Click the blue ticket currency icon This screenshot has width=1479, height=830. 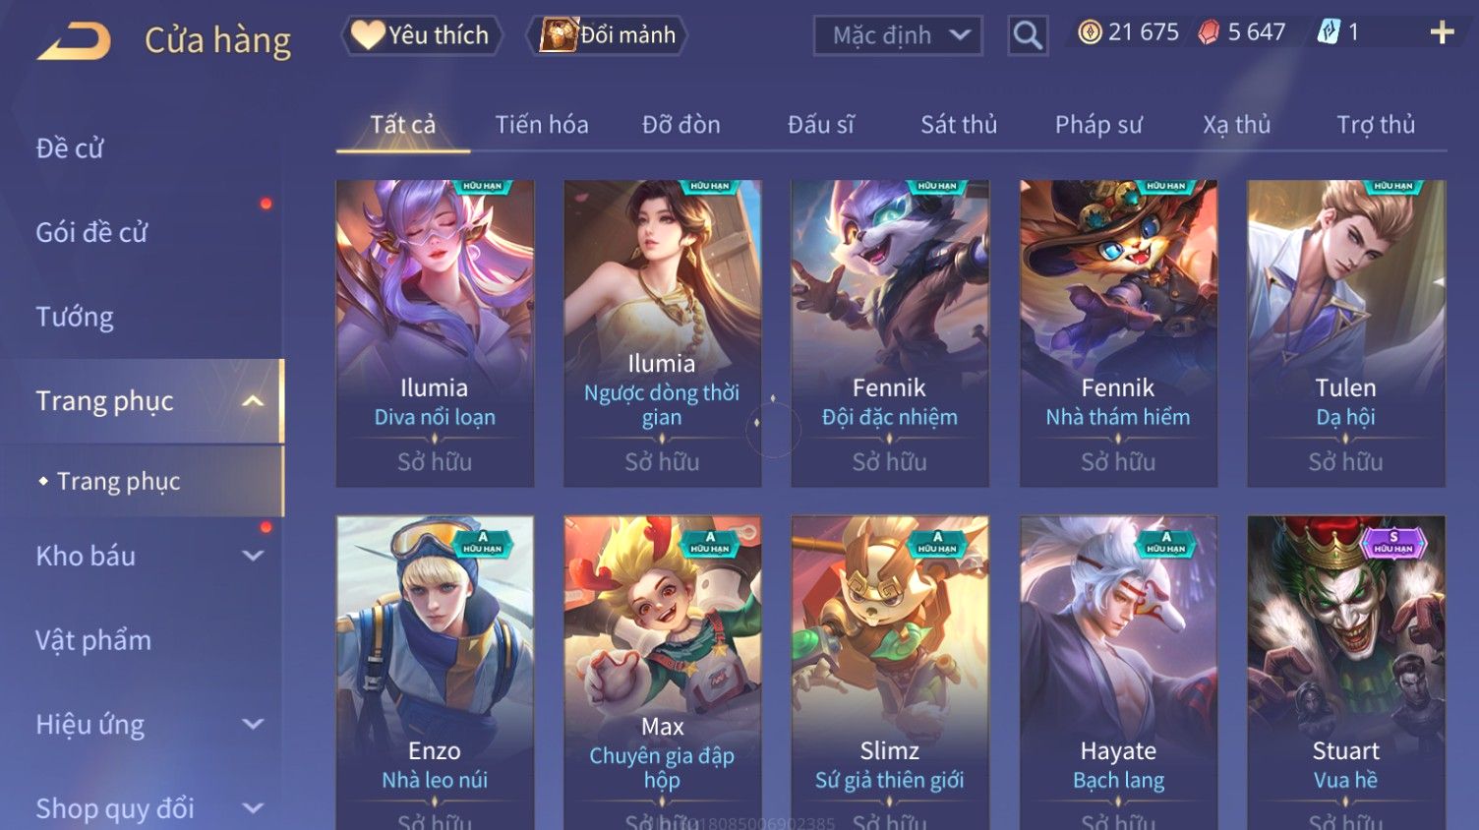[x=1328, y=32]
